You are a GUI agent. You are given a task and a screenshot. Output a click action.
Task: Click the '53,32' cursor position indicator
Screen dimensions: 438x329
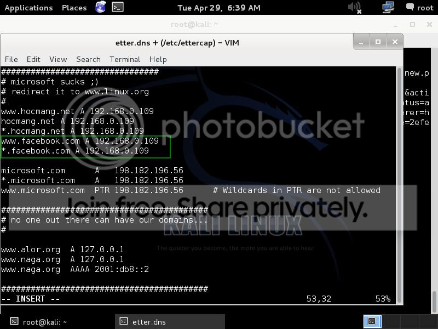319,299
